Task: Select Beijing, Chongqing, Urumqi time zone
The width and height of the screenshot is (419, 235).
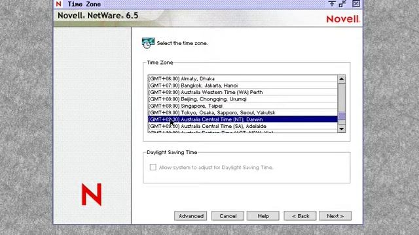Action: (x=243, y=99)
